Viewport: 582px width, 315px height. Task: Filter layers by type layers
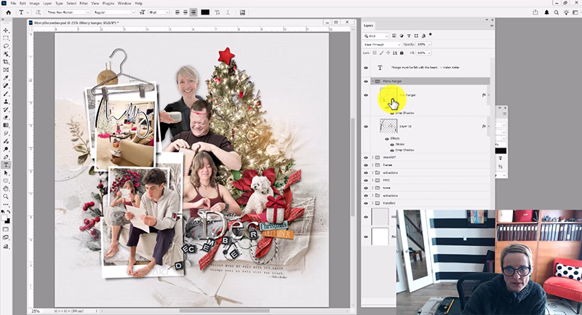409,36
